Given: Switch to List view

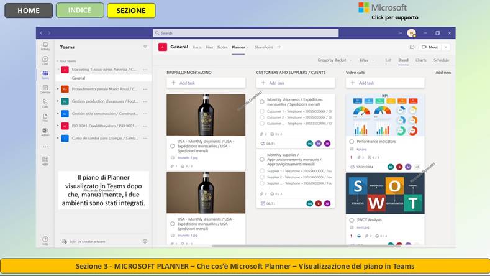Looking at the screenshot, I should [388, 60].
